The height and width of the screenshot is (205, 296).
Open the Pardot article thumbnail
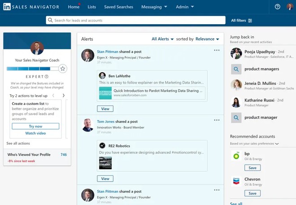click(105, 93)
